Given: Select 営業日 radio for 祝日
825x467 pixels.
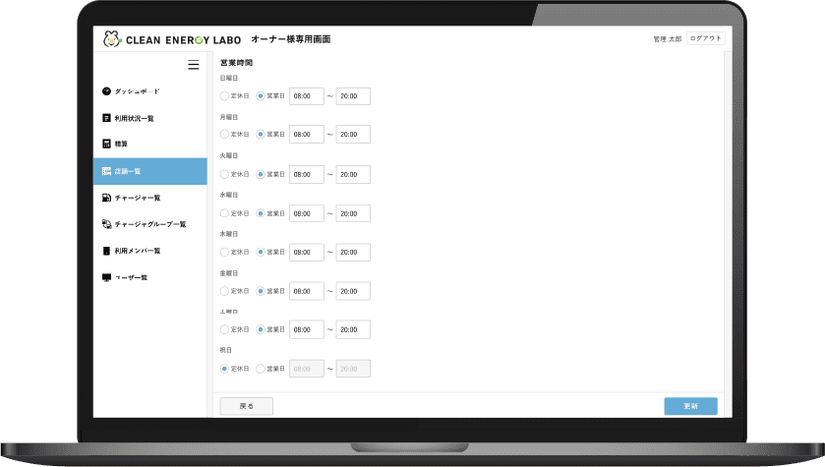Looking at the screenshot, I should tap(261, 369).
